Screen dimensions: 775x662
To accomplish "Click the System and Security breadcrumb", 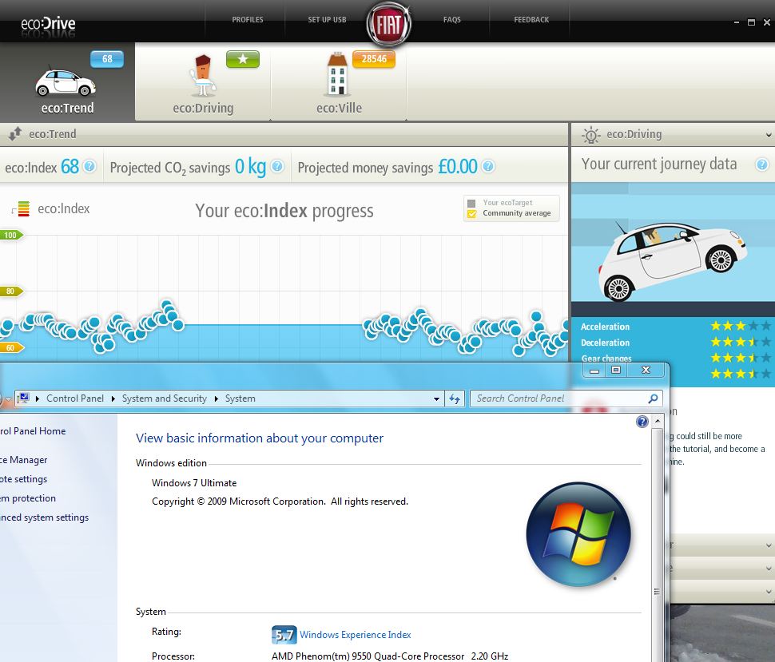I will pos(164,398).
